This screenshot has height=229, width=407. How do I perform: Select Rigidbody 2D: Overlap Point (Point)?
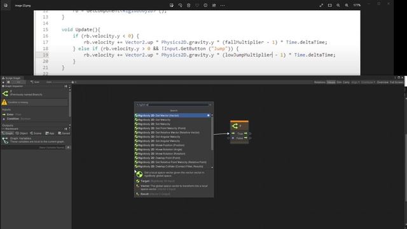tap(172, 158)
